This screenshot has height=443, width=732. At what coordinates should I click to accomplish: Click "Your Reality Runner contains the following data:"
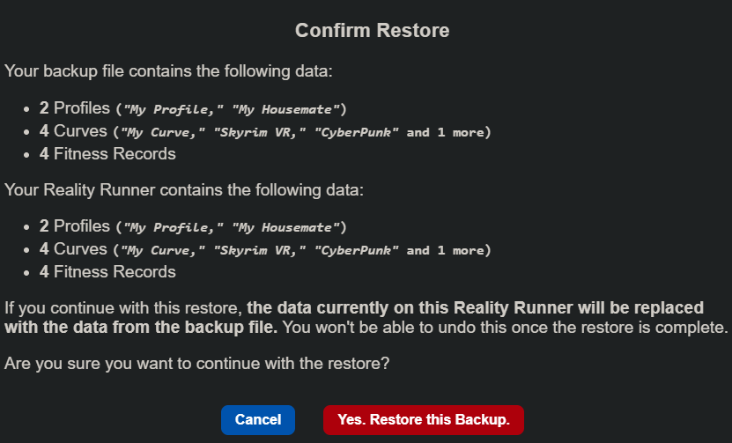click(x=184, y=190)
